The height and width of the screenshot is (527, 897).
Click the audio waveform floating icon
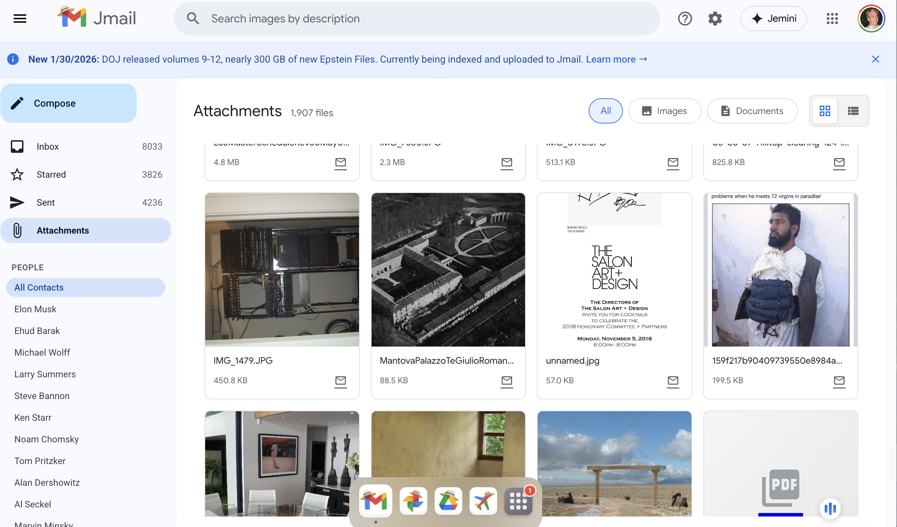coord(830,508)
